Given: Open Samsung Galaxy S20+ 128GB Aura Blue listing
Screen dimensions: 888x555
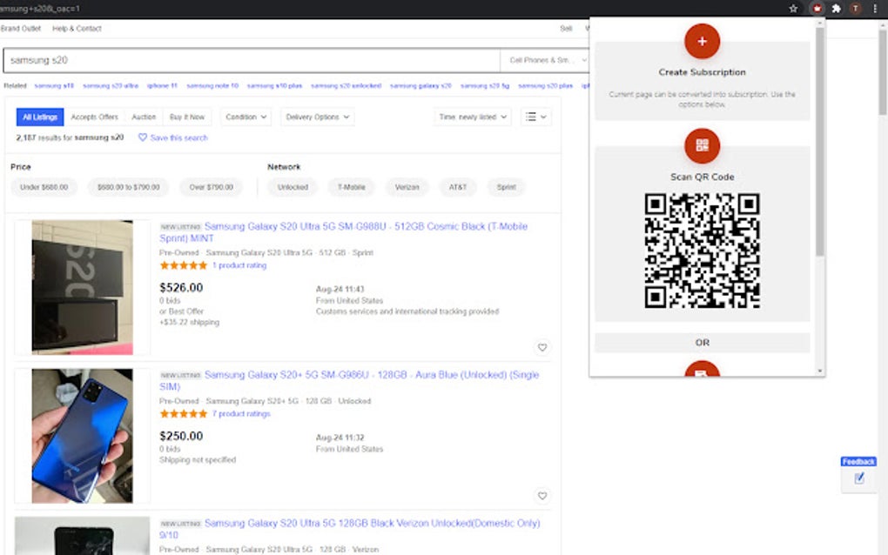Looking at the screenshot, I should (x=349, y=381).
